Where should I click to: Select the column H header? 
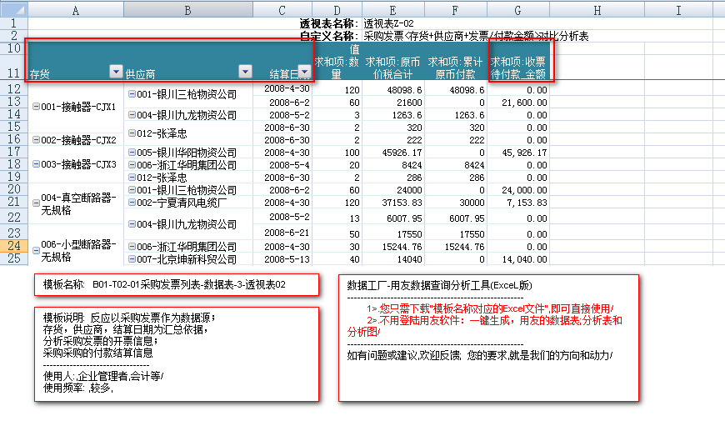(597, 10)
